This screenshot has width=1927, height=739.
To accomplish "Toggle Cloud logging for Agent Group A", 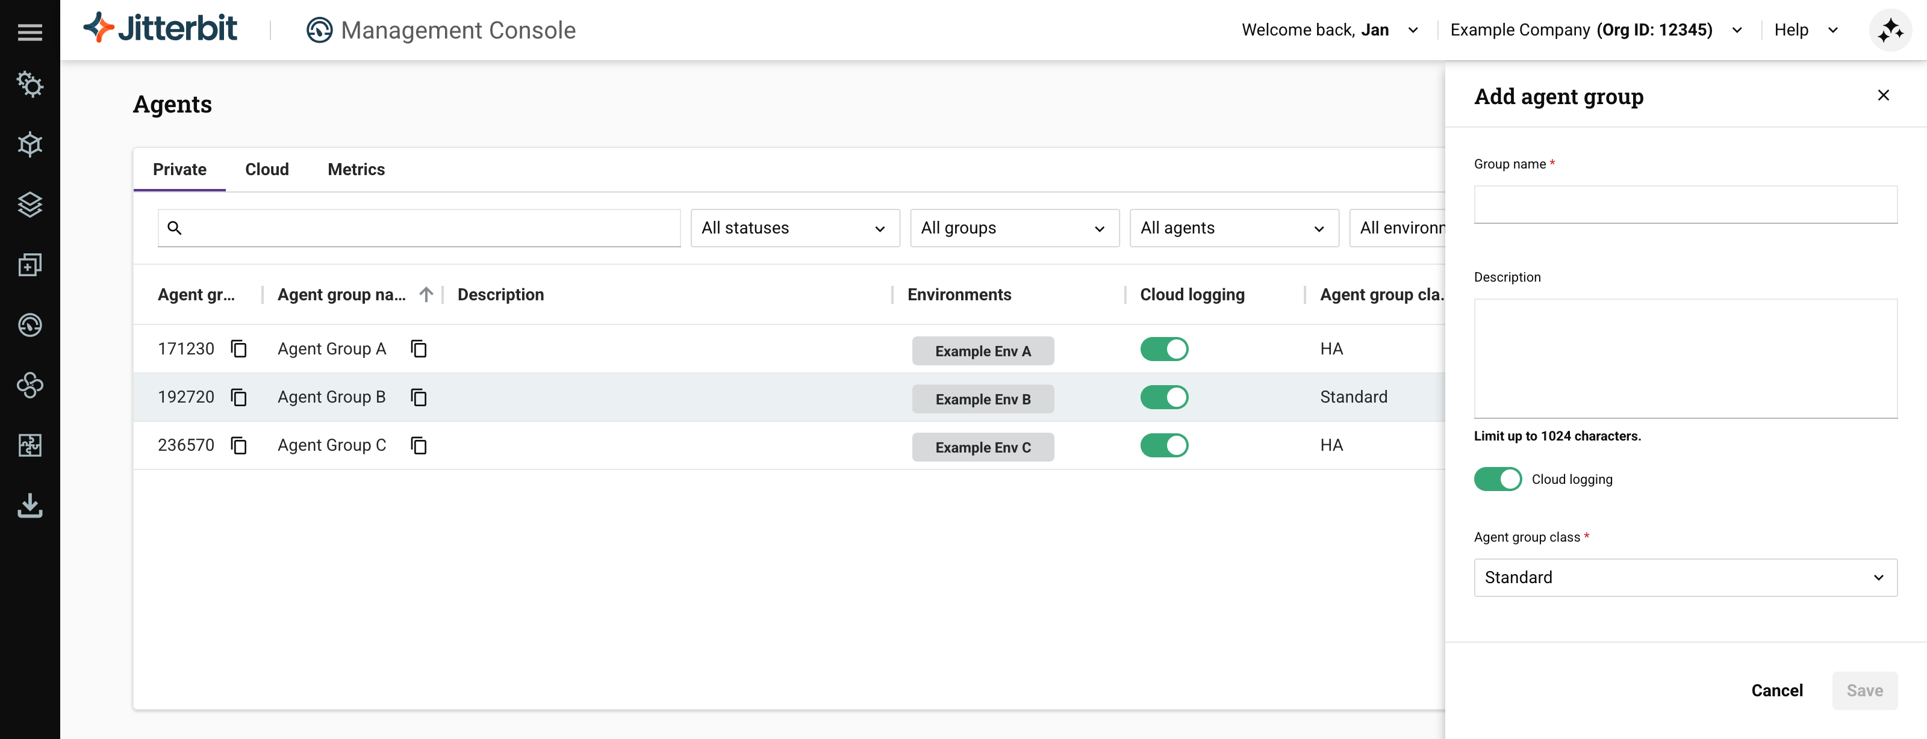I will click(x=1164, y=349).
